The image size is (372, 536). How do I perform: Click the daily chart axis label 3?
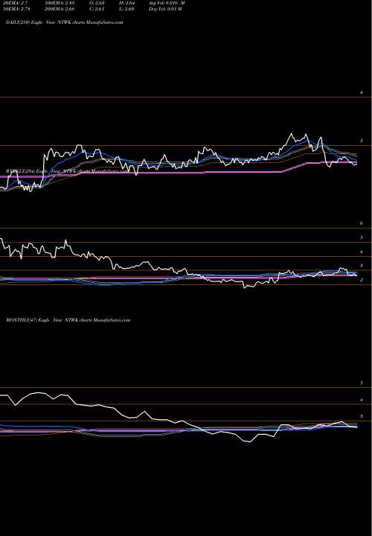point(362,141)
